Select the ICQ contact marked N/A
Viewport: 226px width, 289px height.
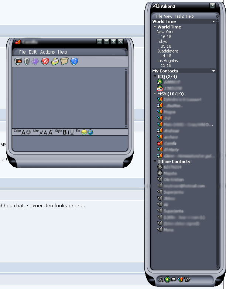pos(169,88)
